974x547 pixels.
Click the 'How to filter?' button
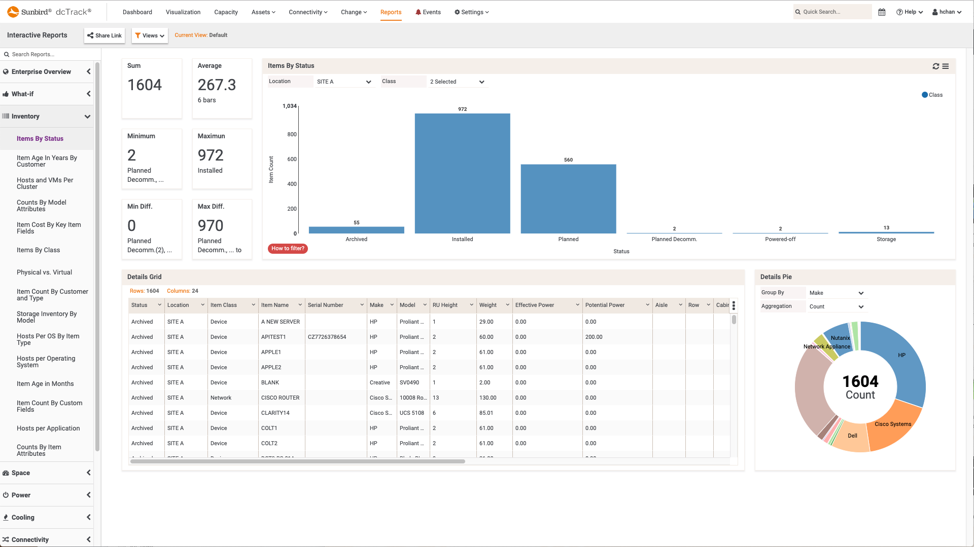[x=288, y=248]
